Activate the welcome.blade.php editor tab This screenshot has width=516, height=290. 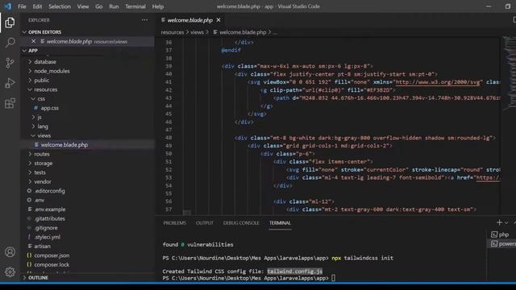click(190, 20)
